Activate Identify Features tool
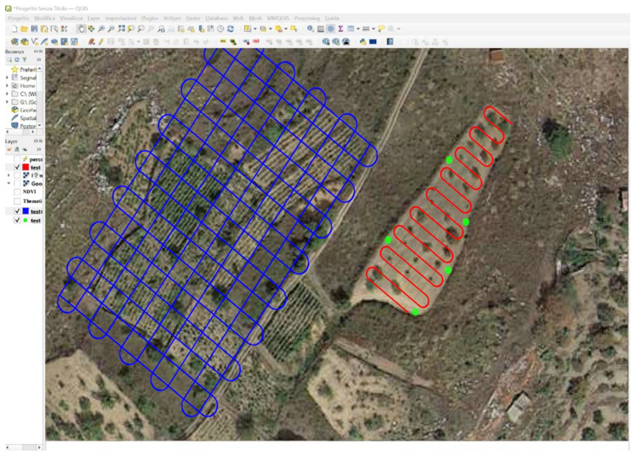 pyautogui.click(x=310, y=29)
